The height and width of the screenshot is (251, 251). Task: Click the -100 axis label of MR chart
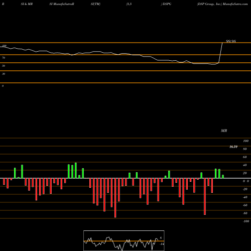(x=246, y=221)
